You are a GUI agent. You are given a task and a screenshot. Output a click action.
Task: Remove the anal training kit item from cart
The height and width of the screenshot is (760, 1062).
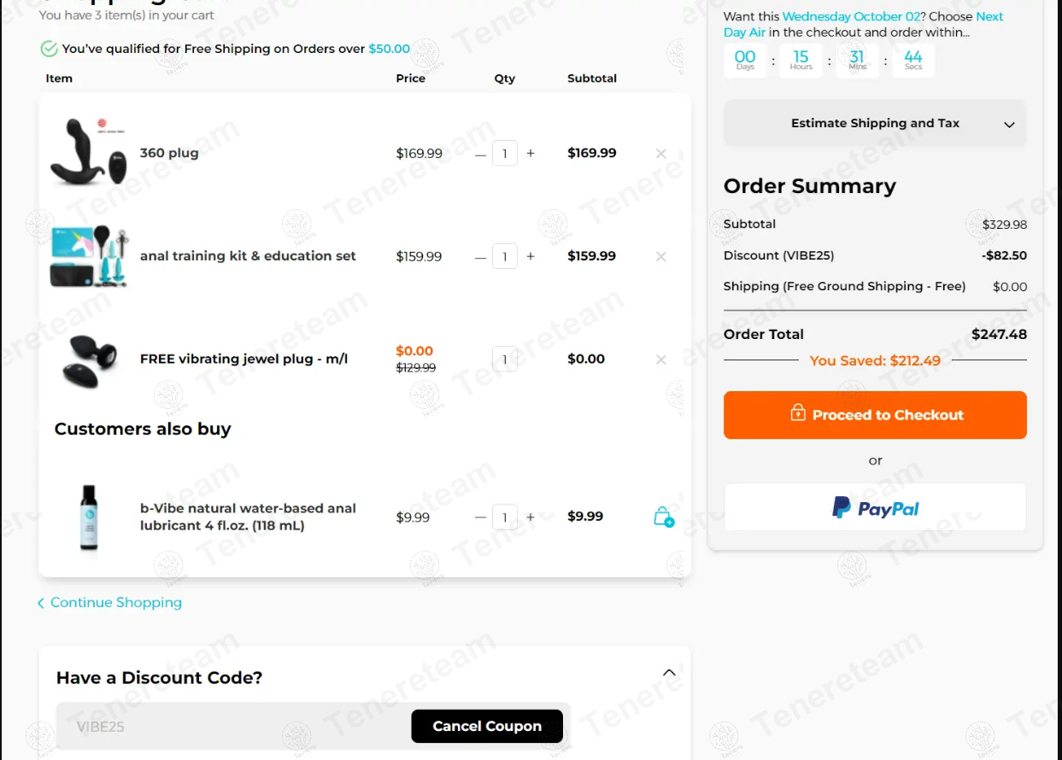(660, 256)
